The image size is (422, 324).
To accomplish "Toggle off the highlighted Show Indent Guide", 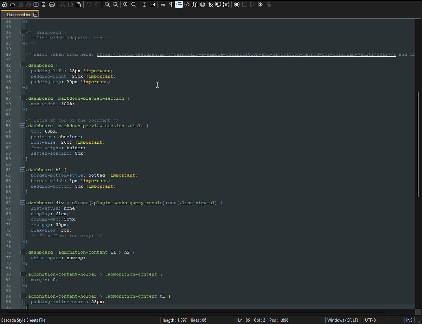I will tap(179, 5).
